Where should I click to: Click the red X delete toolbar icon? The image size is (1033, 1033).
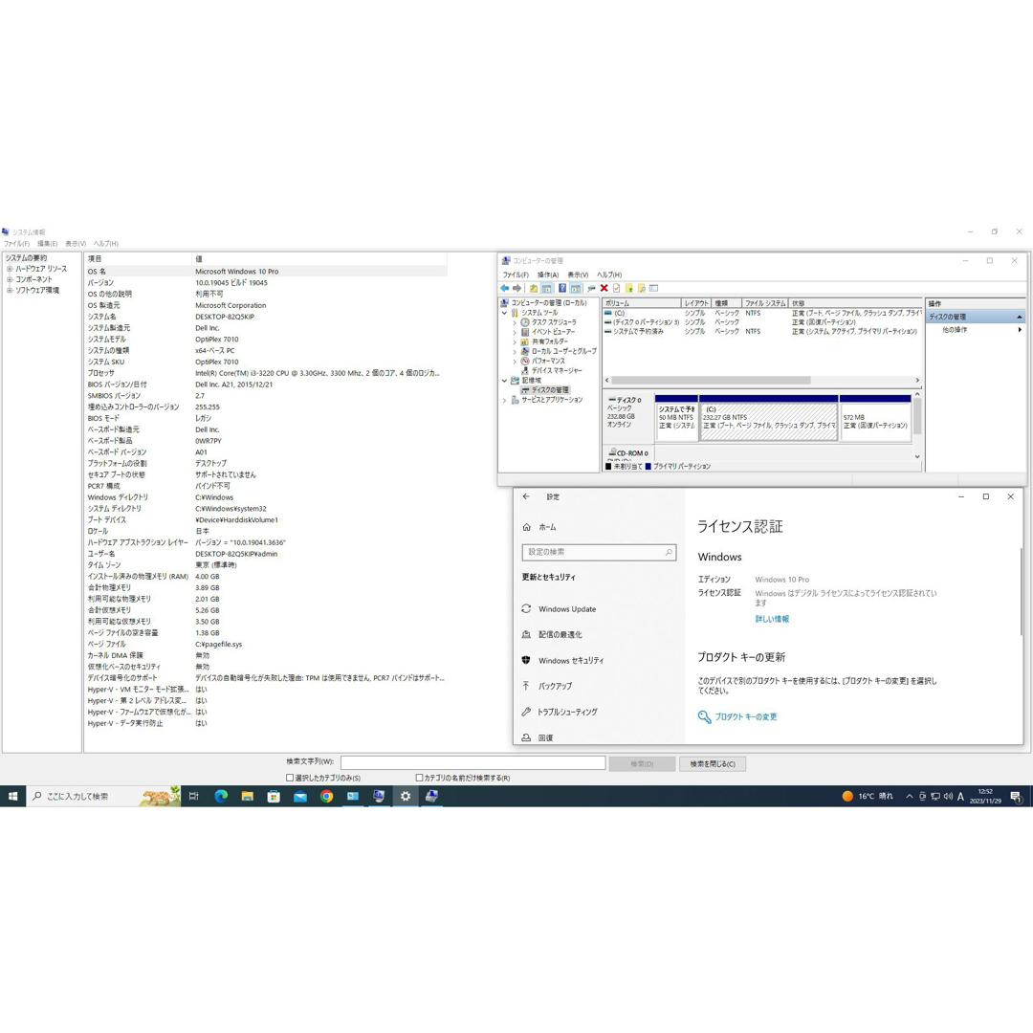(604, 288)
